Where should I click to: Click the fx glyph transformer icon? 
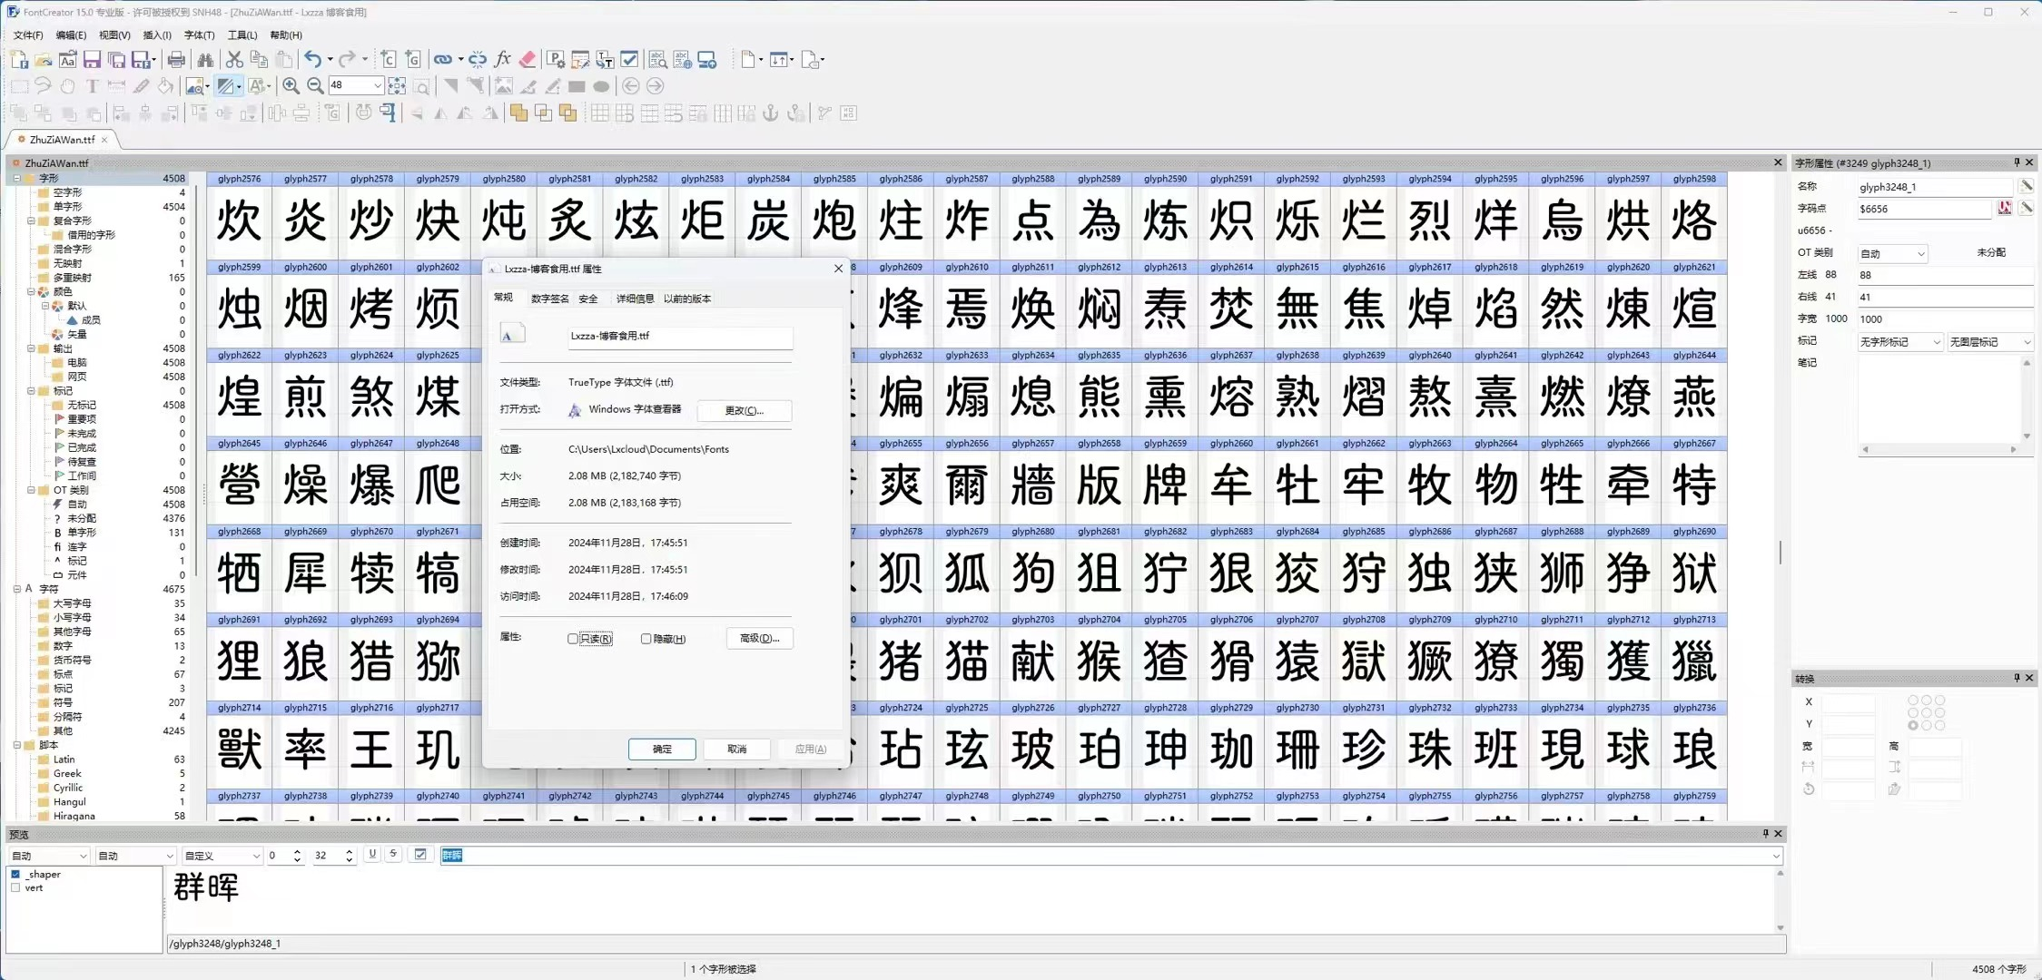(502, 60)
